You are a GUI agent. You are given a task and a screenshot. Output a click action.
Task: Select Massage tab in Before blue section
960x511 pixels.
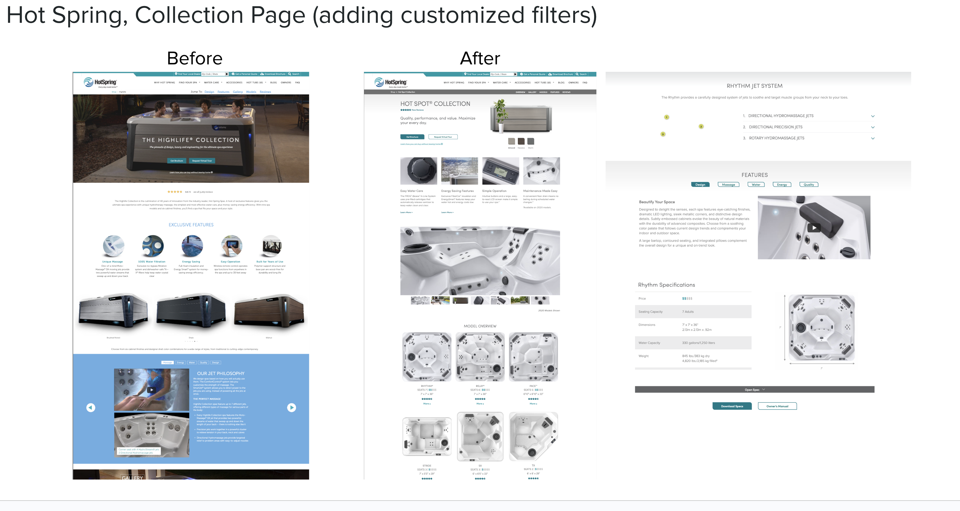(x=167, y=362)
